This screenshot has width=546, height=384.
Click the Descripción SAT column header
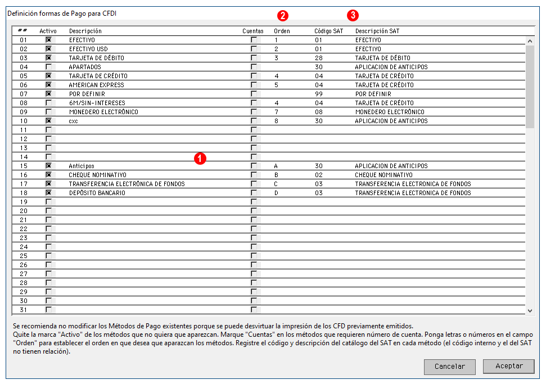[377, 31]
